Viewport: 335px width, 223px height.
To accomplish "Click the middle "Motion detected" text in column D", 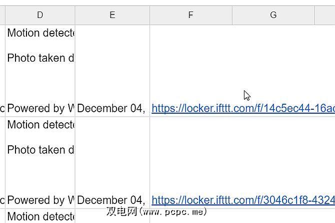I will click(40, 125).
